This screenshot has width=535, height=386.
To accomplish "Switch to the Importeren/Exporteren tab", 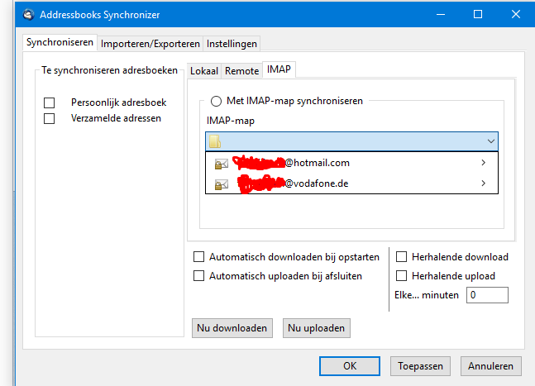I will (150, 44).
